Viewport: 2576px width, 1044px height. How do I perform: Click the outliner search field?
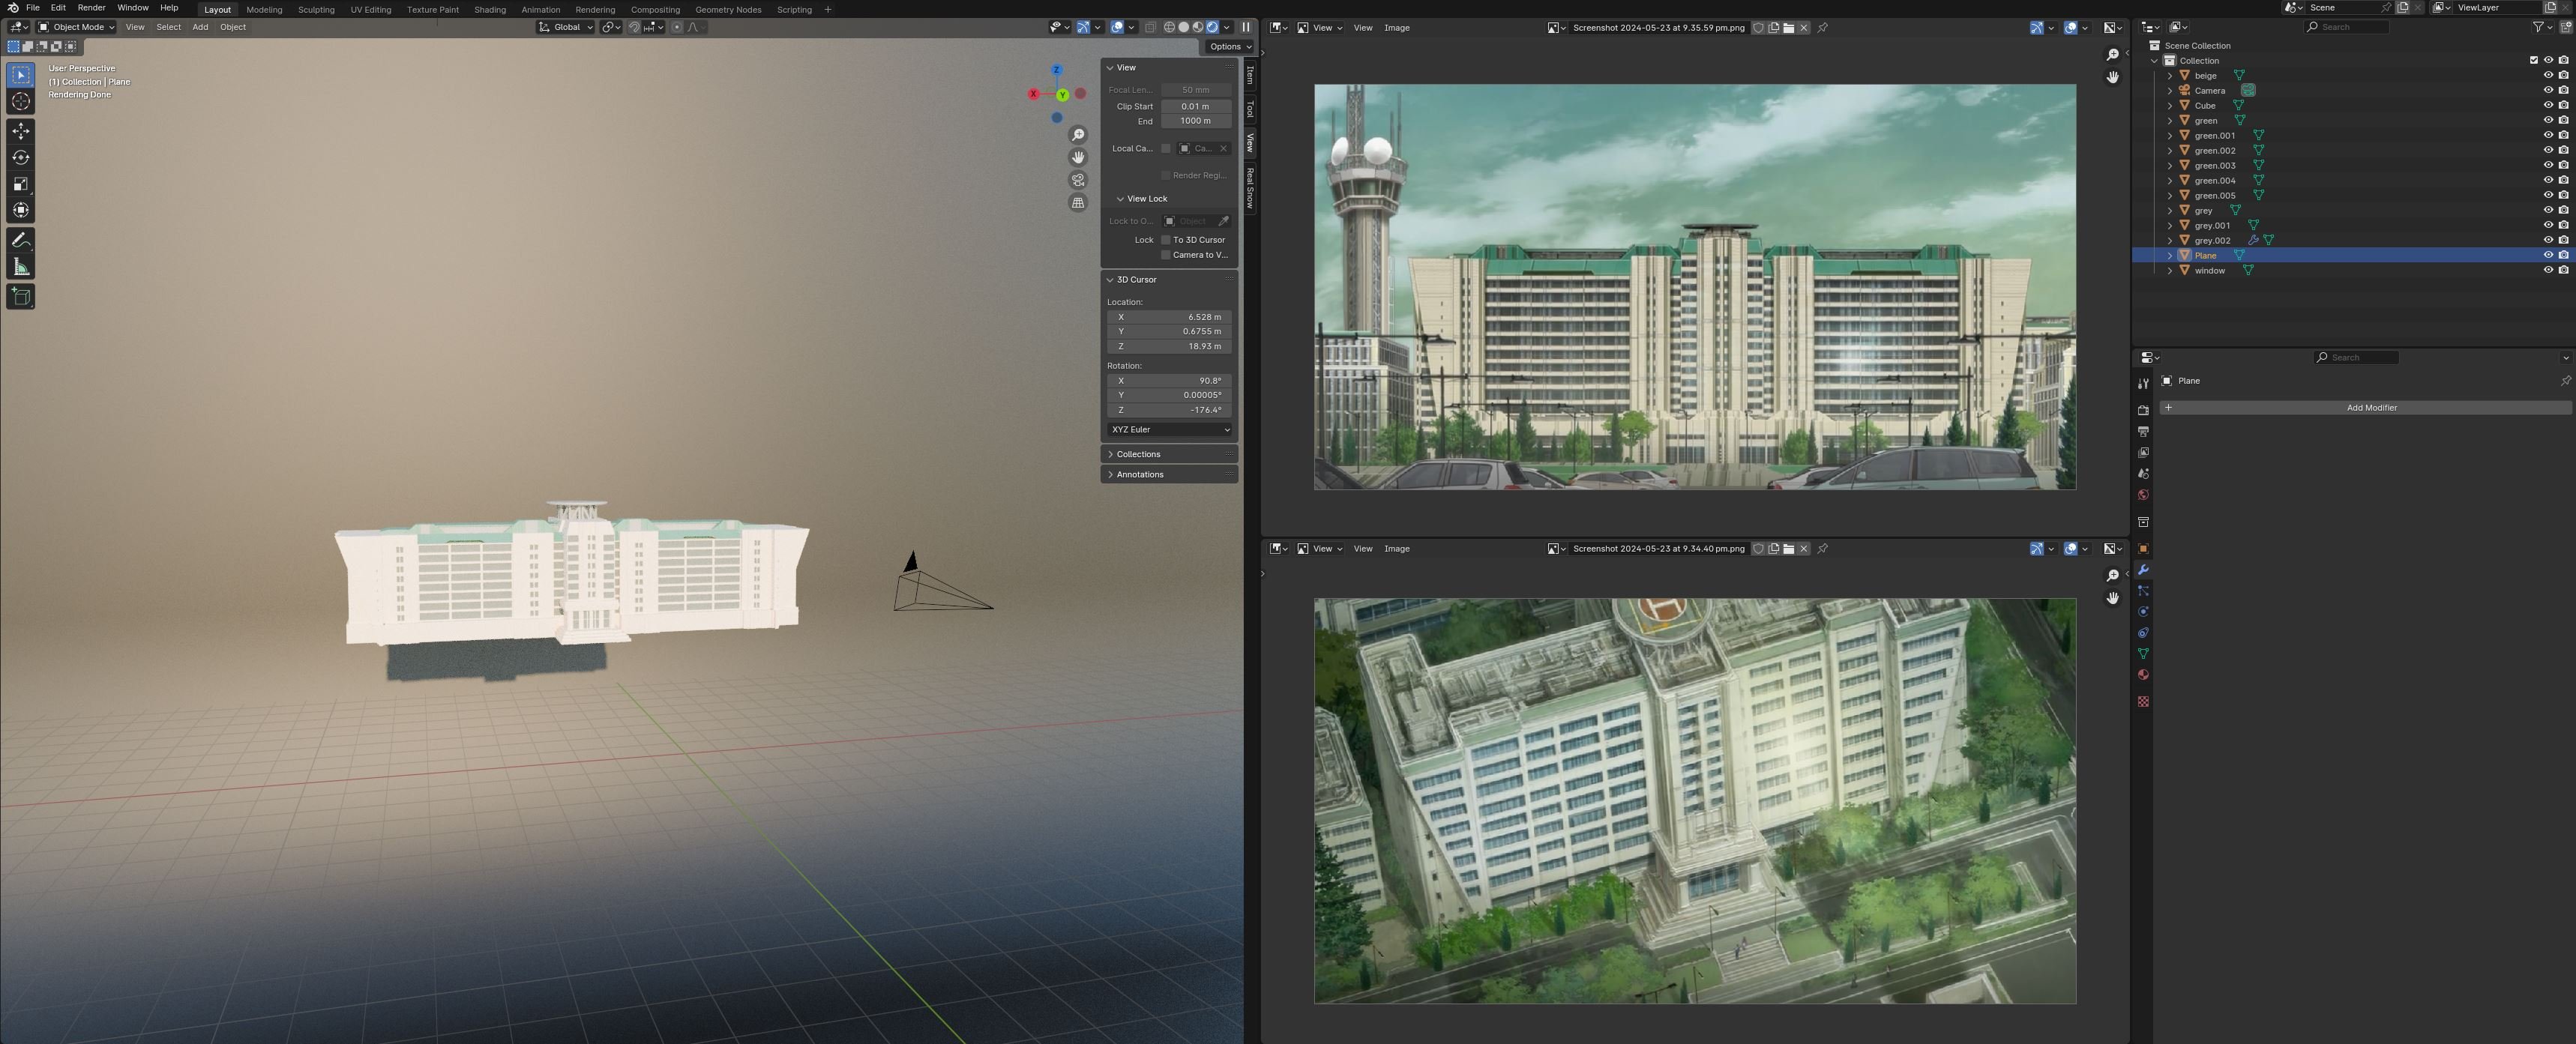pos(2346,27)
